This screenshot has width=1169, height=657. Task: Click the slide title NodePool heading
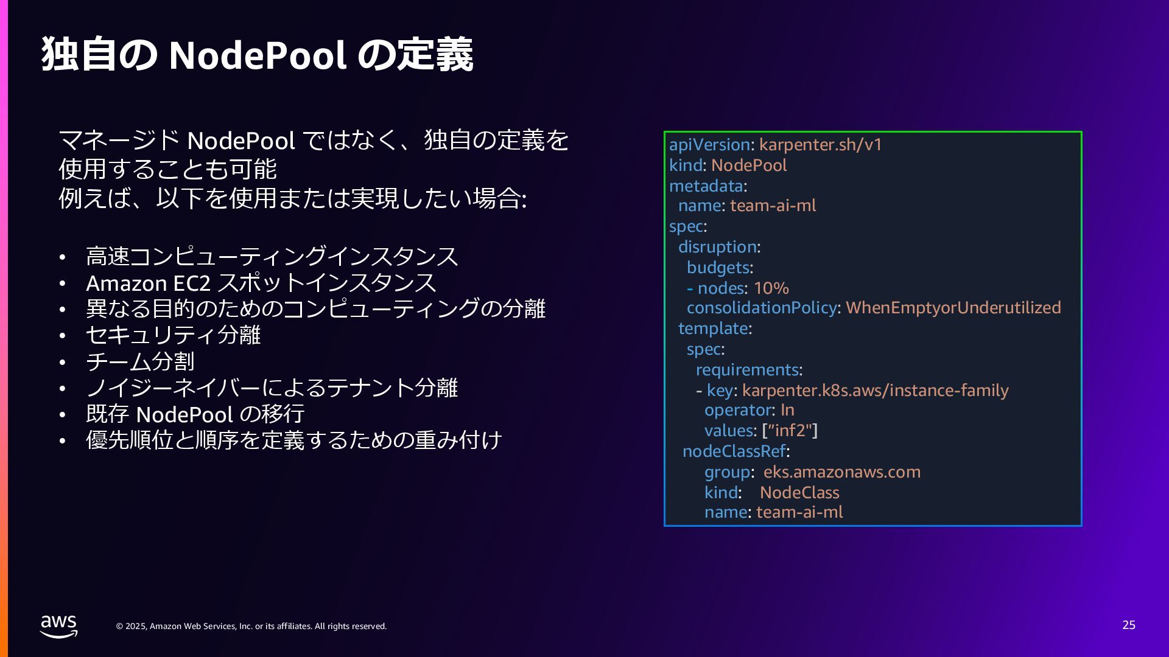(257, 55)
